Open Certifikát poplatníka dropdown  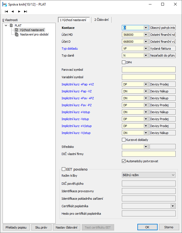pyautogui.click(x=173, y=206)
